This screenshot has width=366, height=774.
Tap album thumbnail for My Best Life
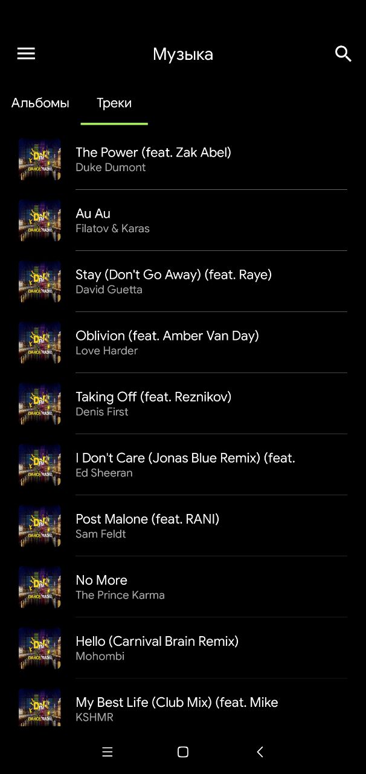40,707
